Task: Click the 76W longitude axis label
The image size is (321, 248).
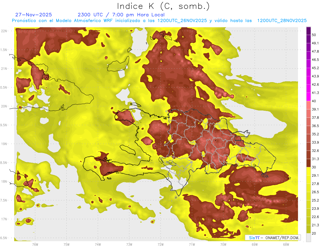Action: coord(35,244)
